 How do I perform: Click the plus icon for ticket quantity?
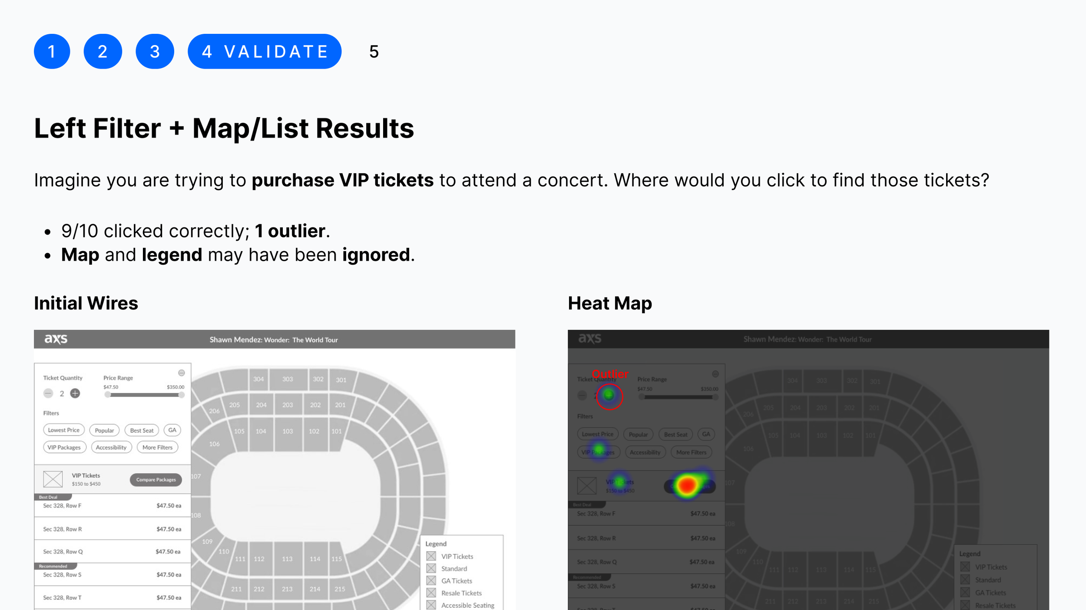coord(75,394)
